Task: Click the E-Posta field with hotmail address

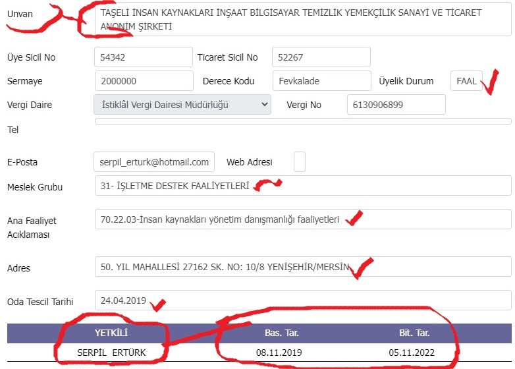Action: pyautogui.click(x=154, y=161)
